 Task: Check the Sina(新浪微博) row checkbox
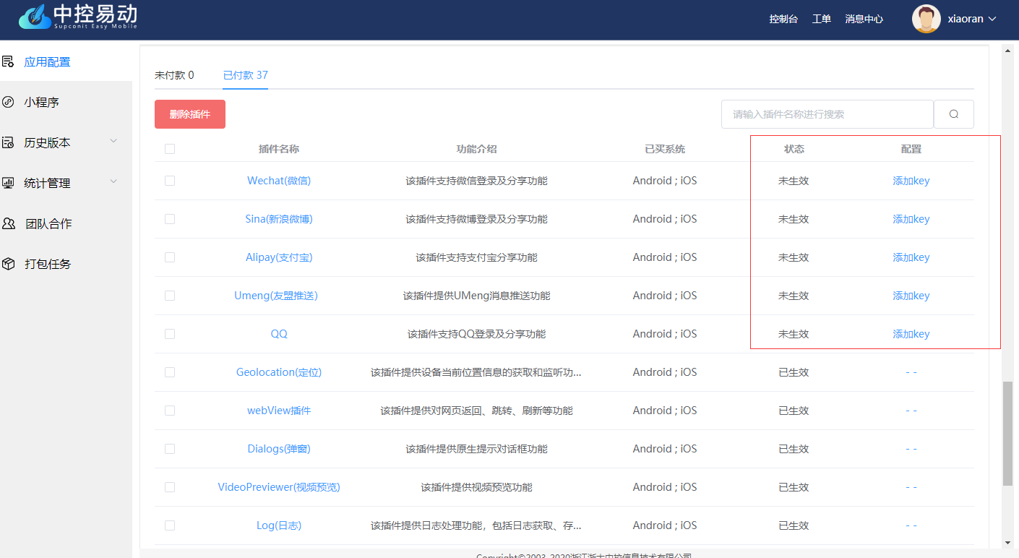tap(170, 219)
